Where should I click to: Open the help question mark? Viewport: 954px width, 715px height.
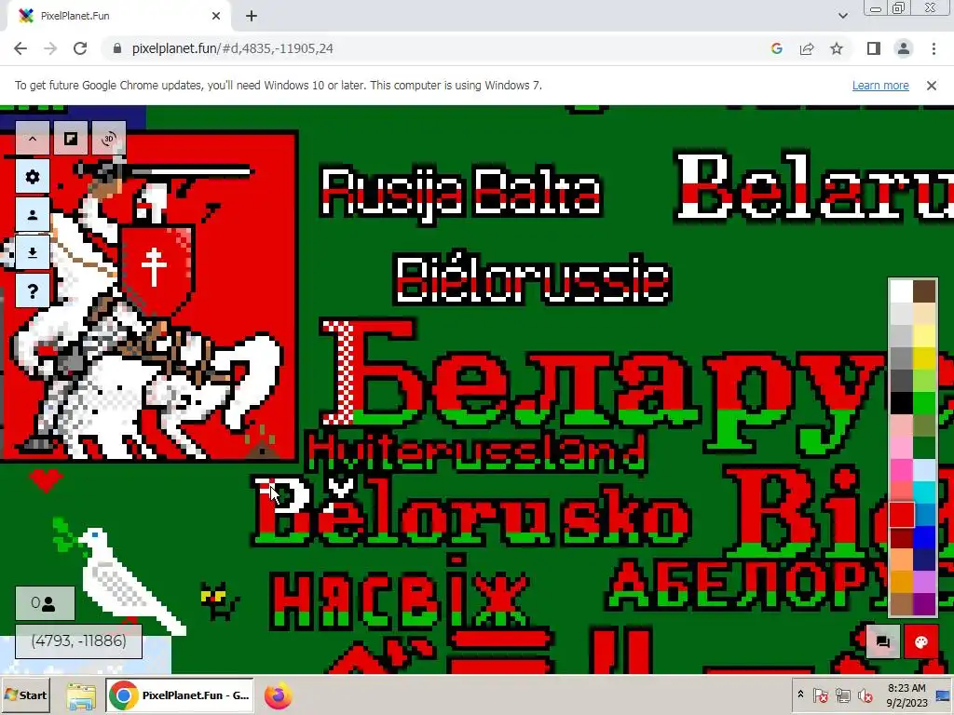coord(33,290)
